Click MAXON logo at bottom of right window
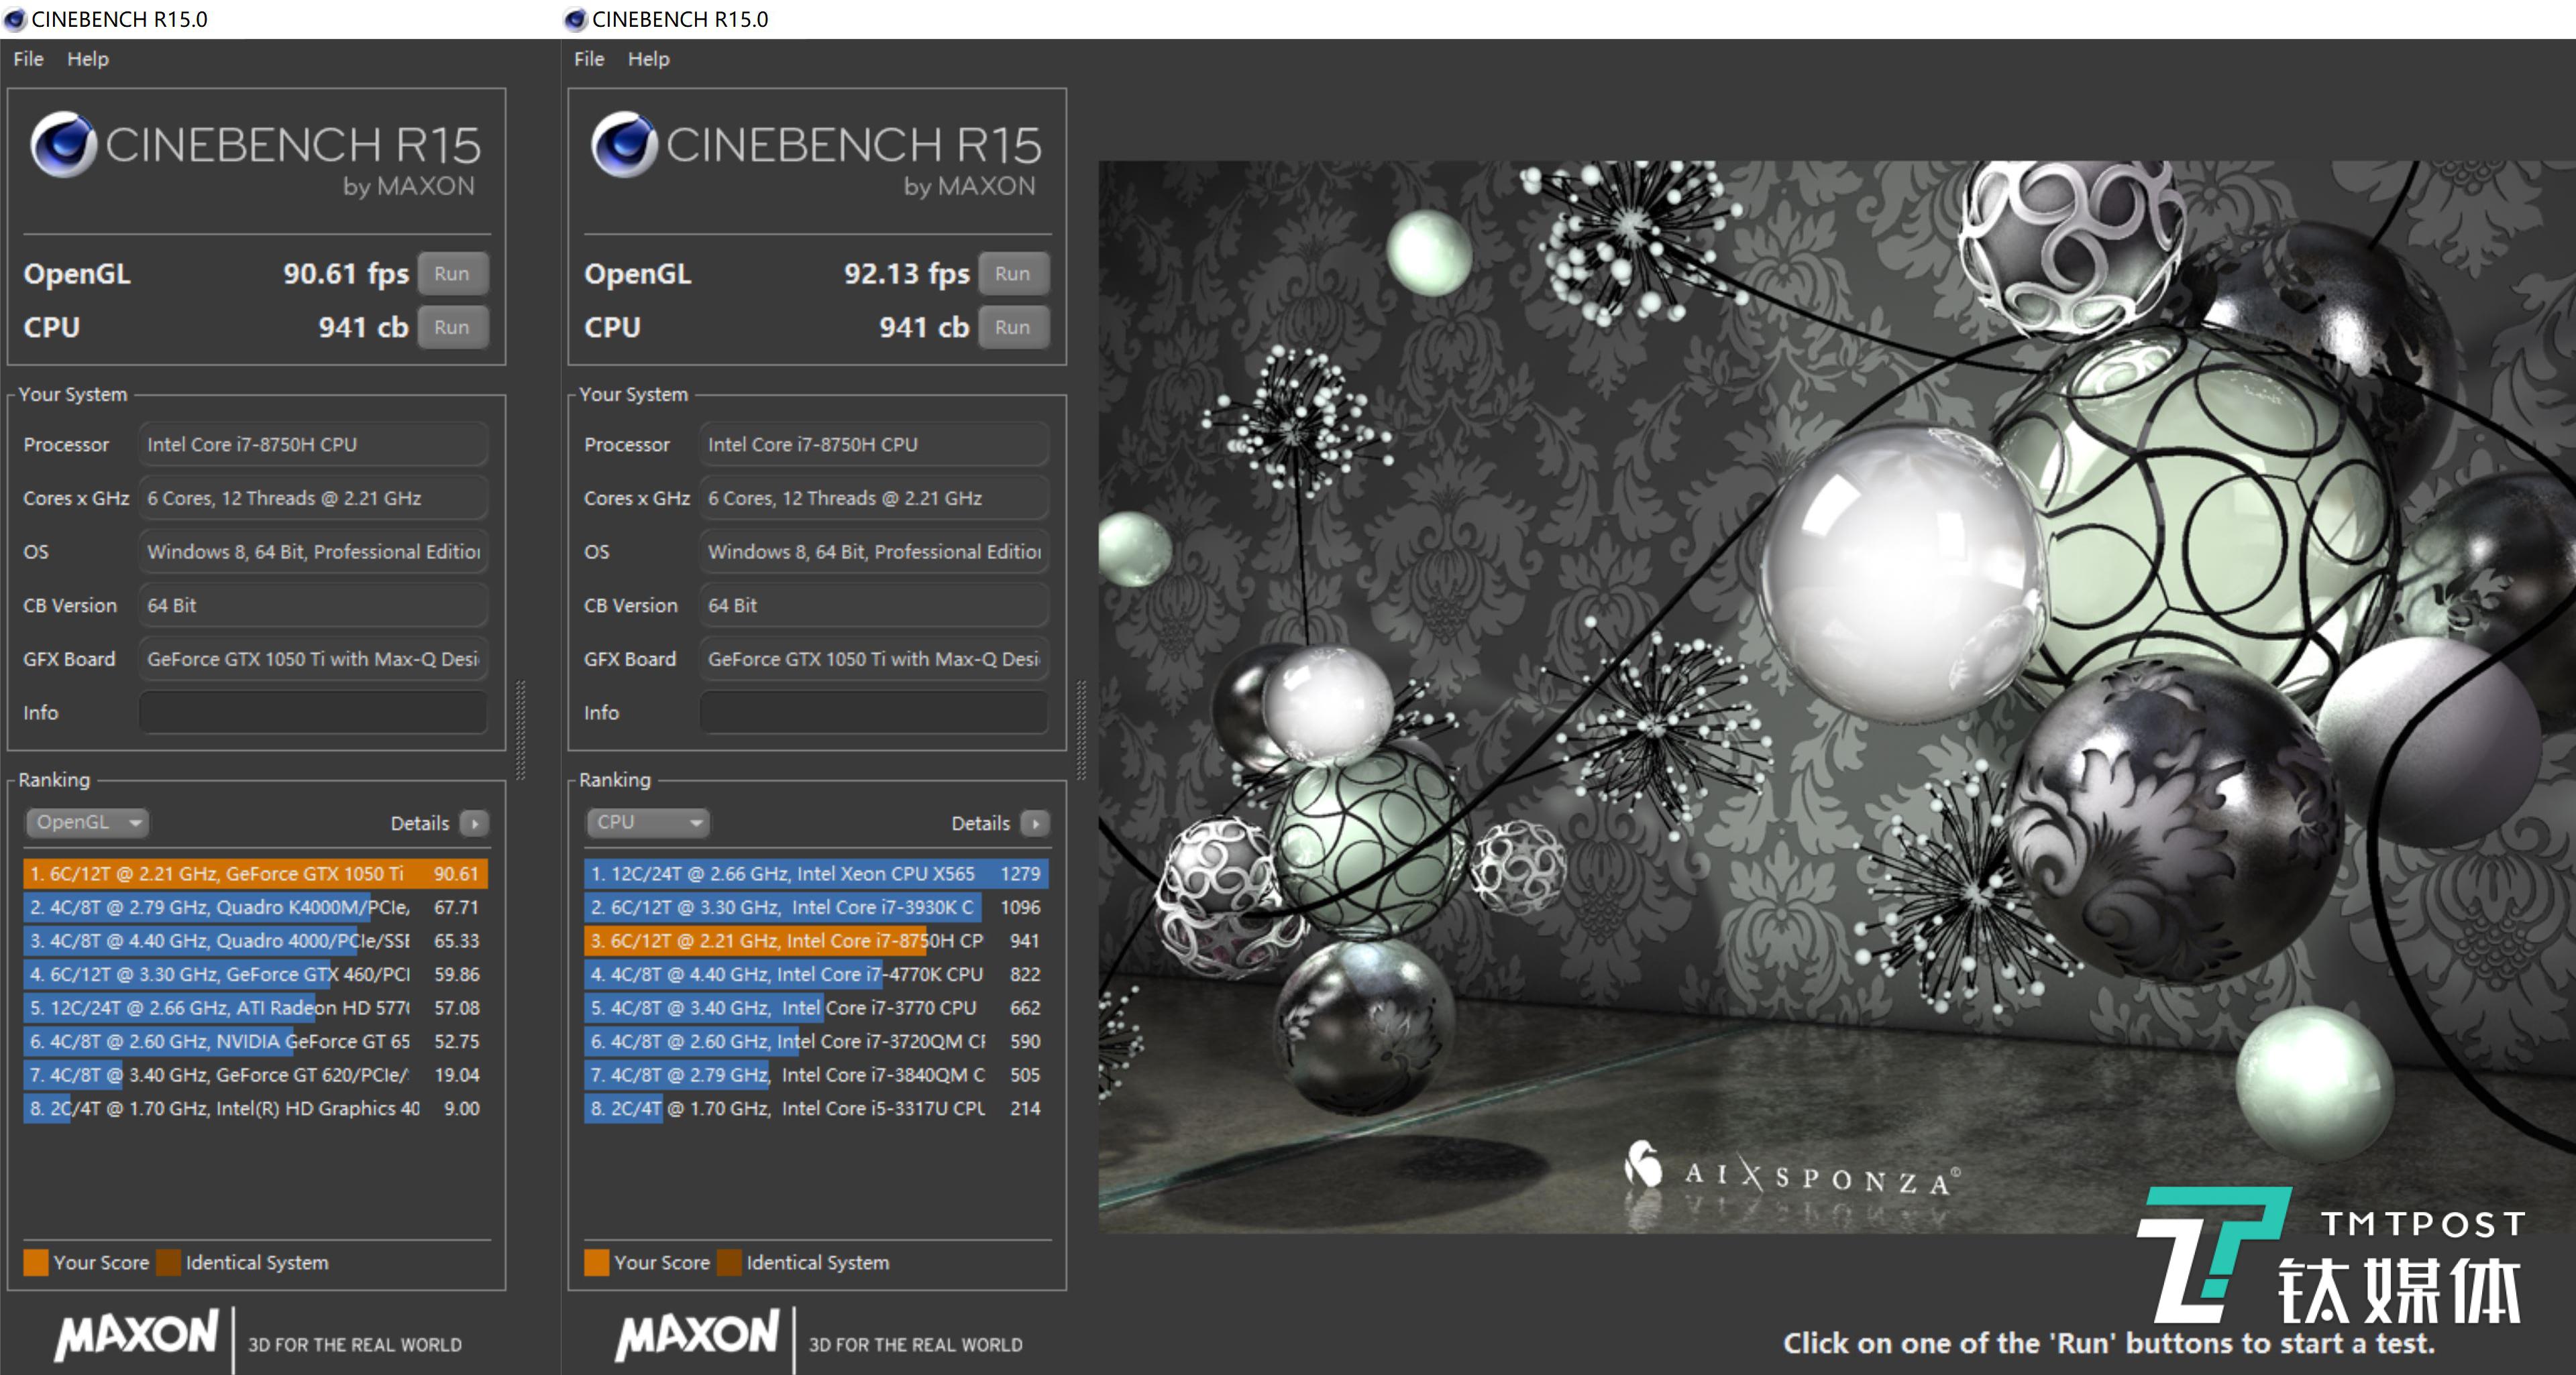 point(697,1336)
